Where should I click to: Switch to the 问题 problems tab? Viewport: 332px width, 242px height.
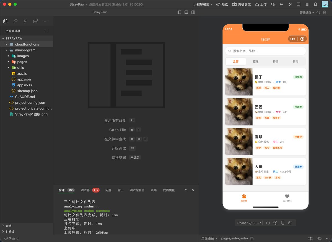pos(108,190)
